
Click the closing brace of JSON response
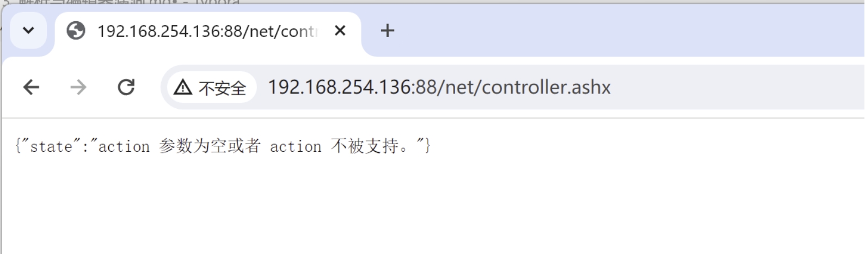(428, 146)
